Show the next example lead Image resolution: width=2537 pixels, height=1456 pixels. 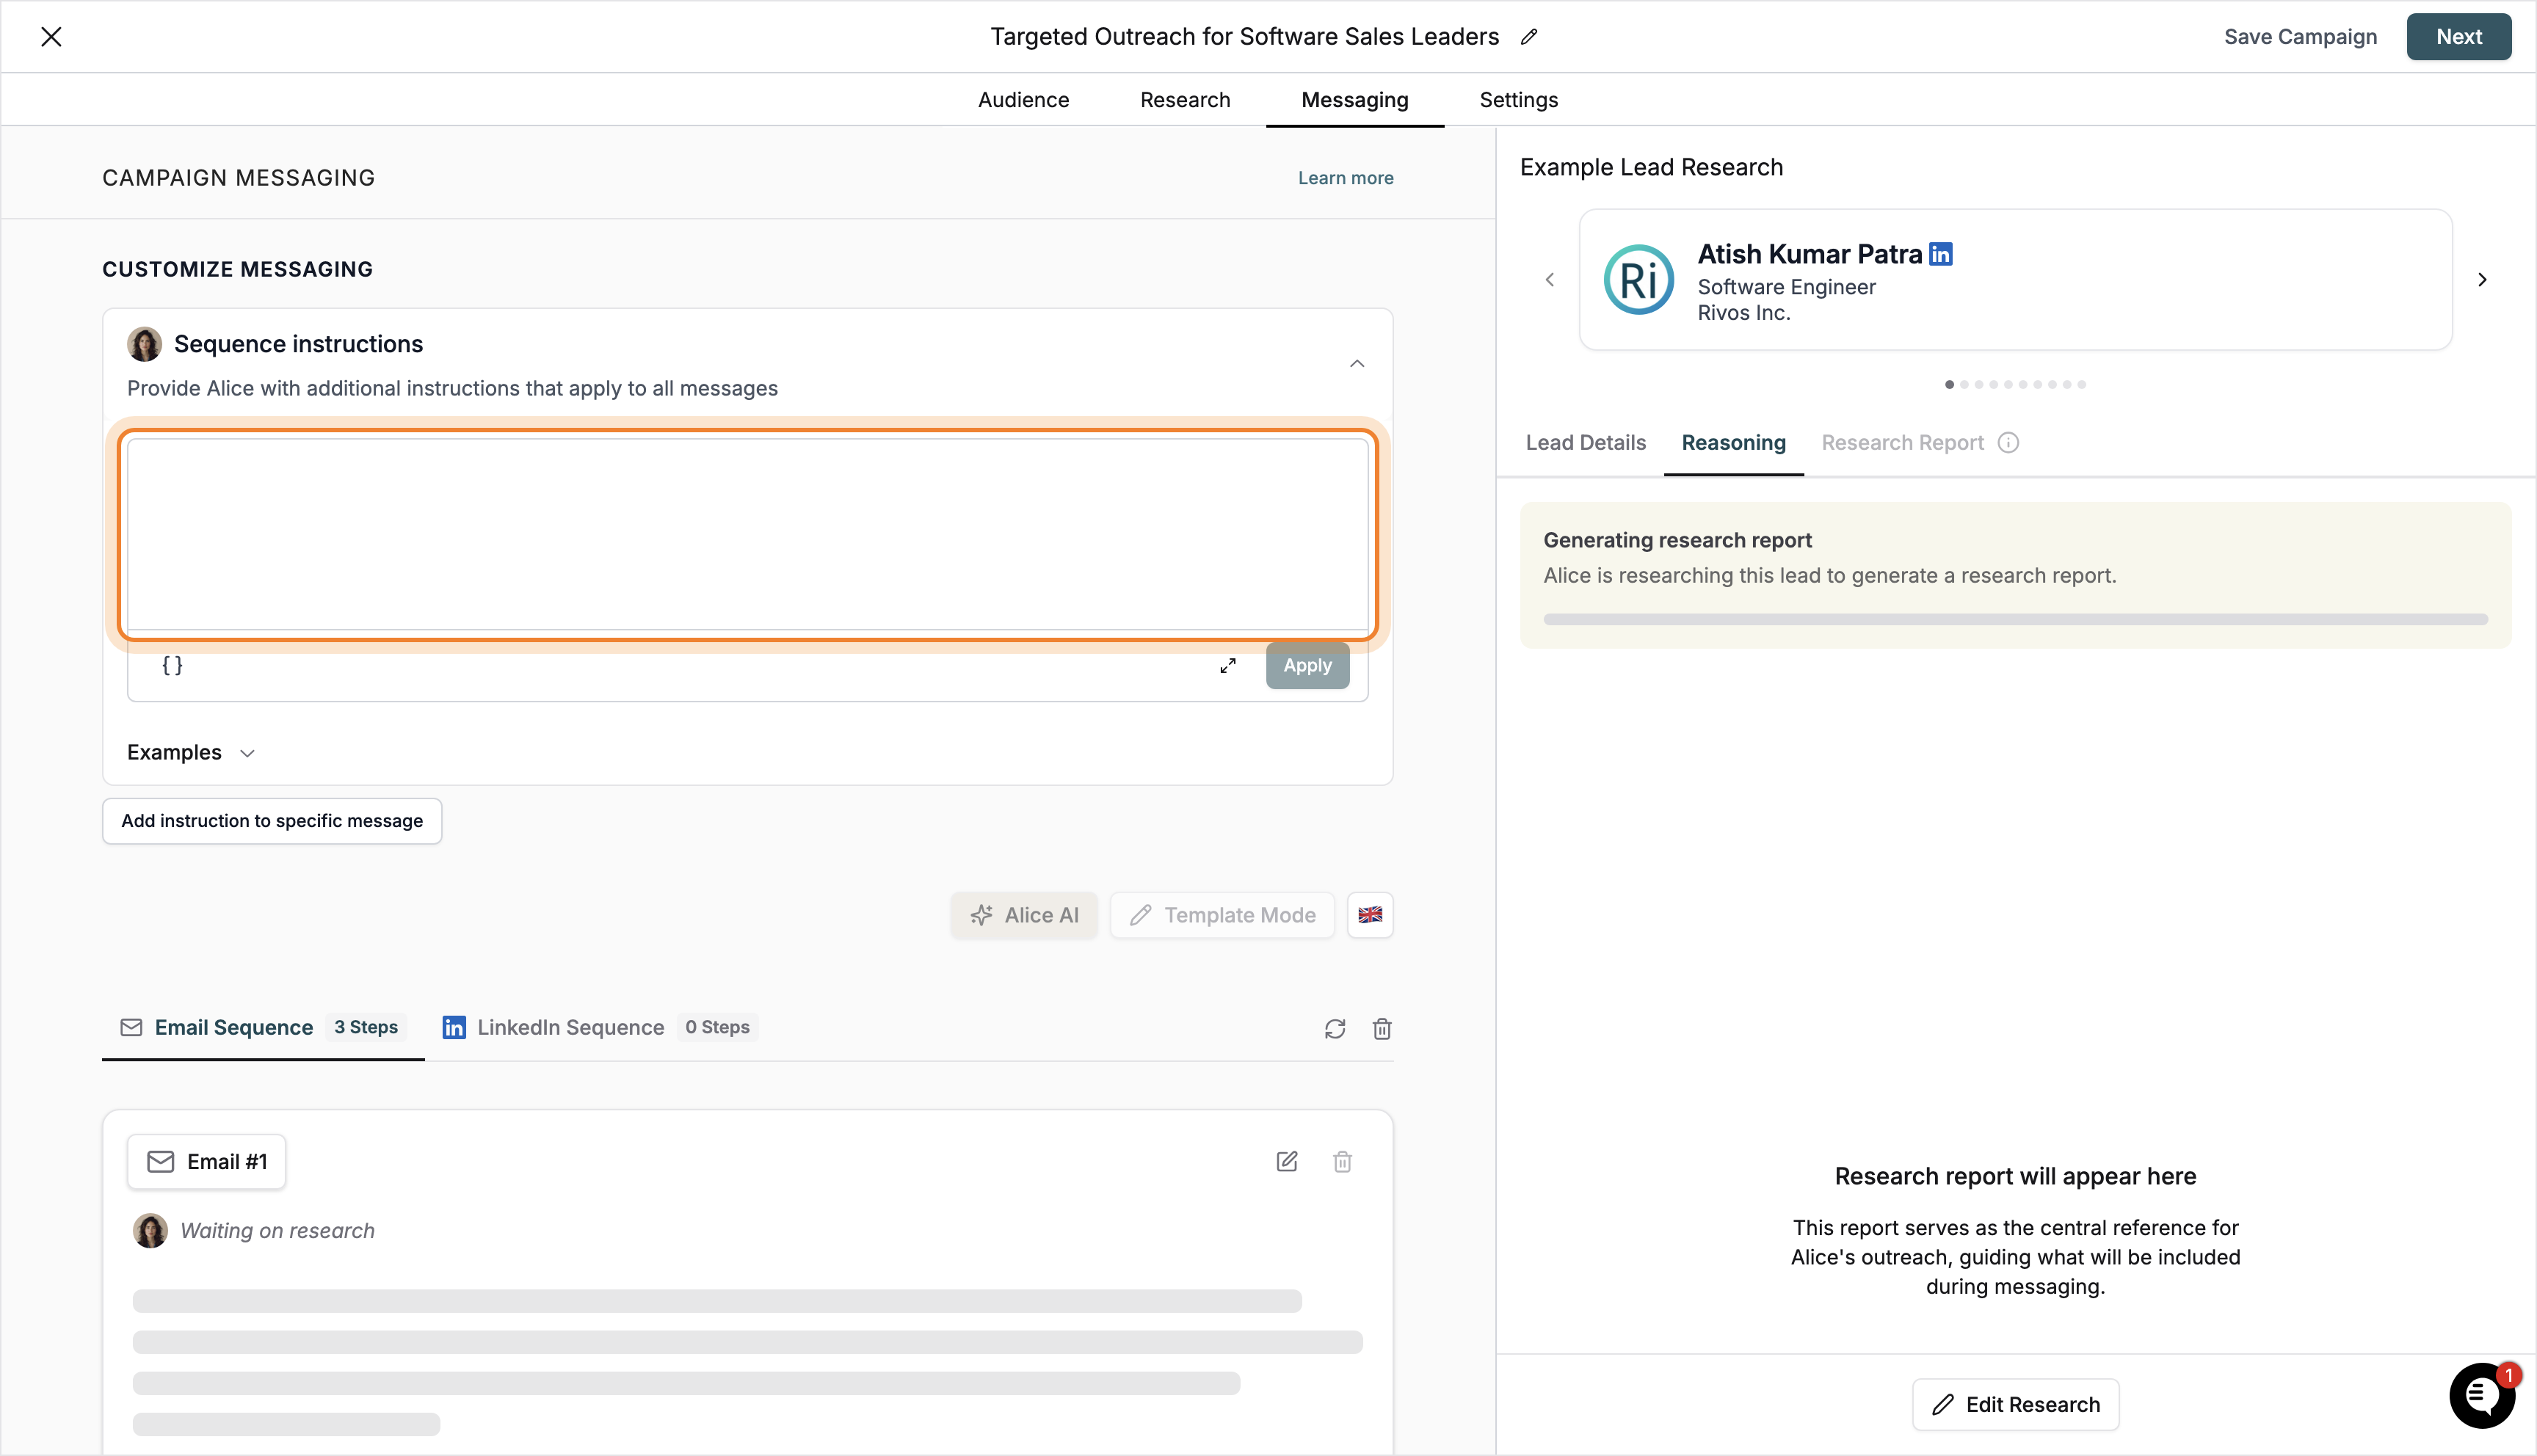[2482, 280]
